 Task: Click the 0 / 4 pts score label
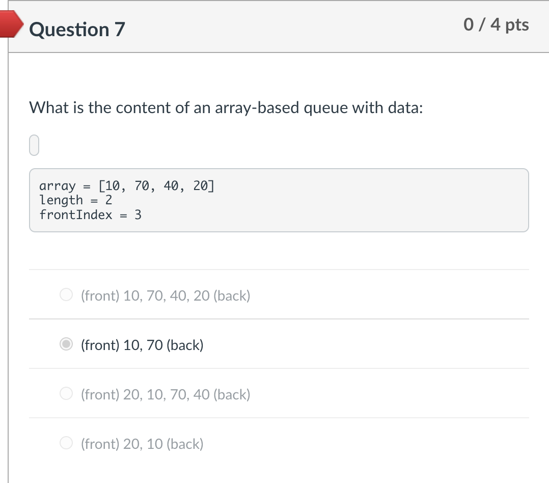(x=496, y=24)
